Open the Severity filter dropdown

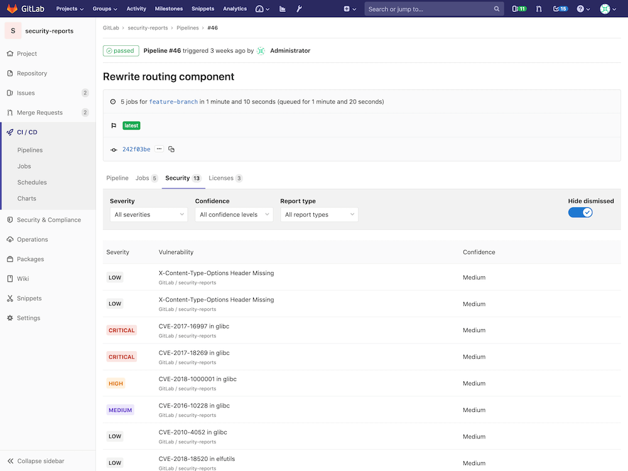click(x=148, y=215)
